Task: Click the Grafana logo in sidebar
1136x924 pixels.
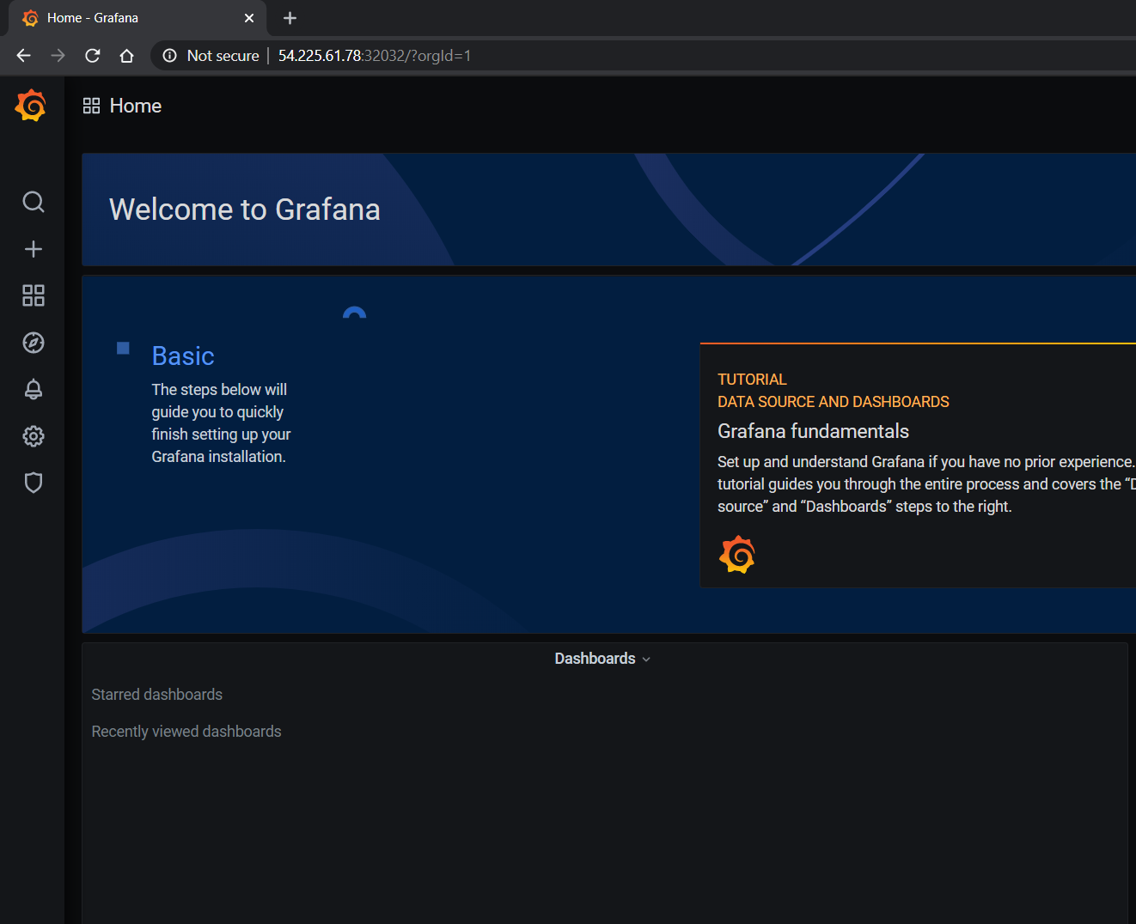Action: [31, 106]
